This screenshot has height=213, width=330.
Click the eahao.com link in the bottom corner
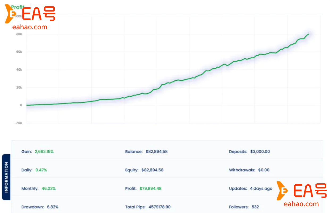pos(301,204)
